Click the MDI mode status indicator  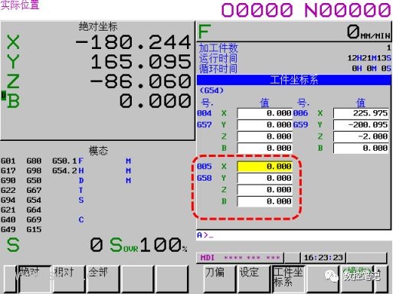click(208, 258)
